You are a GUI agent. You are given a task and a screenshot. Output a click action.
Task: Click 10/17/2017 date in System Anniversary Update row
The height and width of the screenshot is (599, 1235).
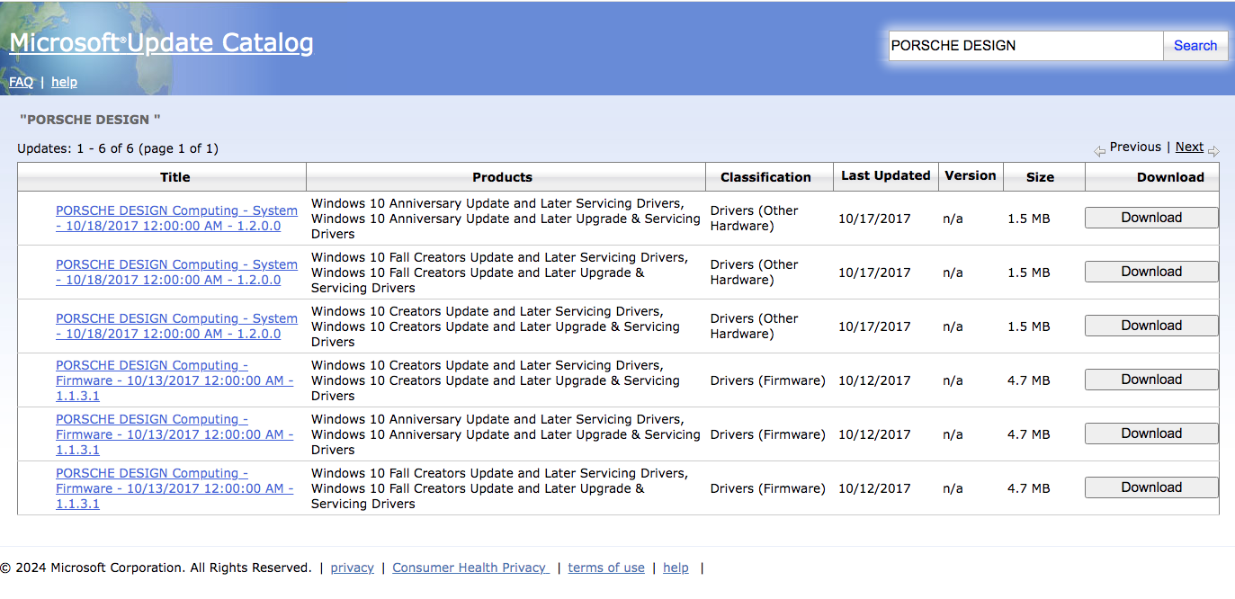(874, 219)
